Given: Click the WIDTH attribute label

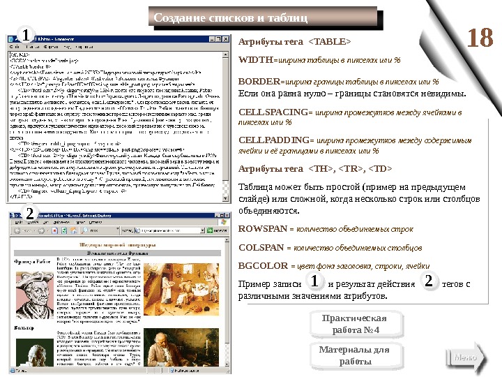Looking at the screenshot, I should [256, 59].
